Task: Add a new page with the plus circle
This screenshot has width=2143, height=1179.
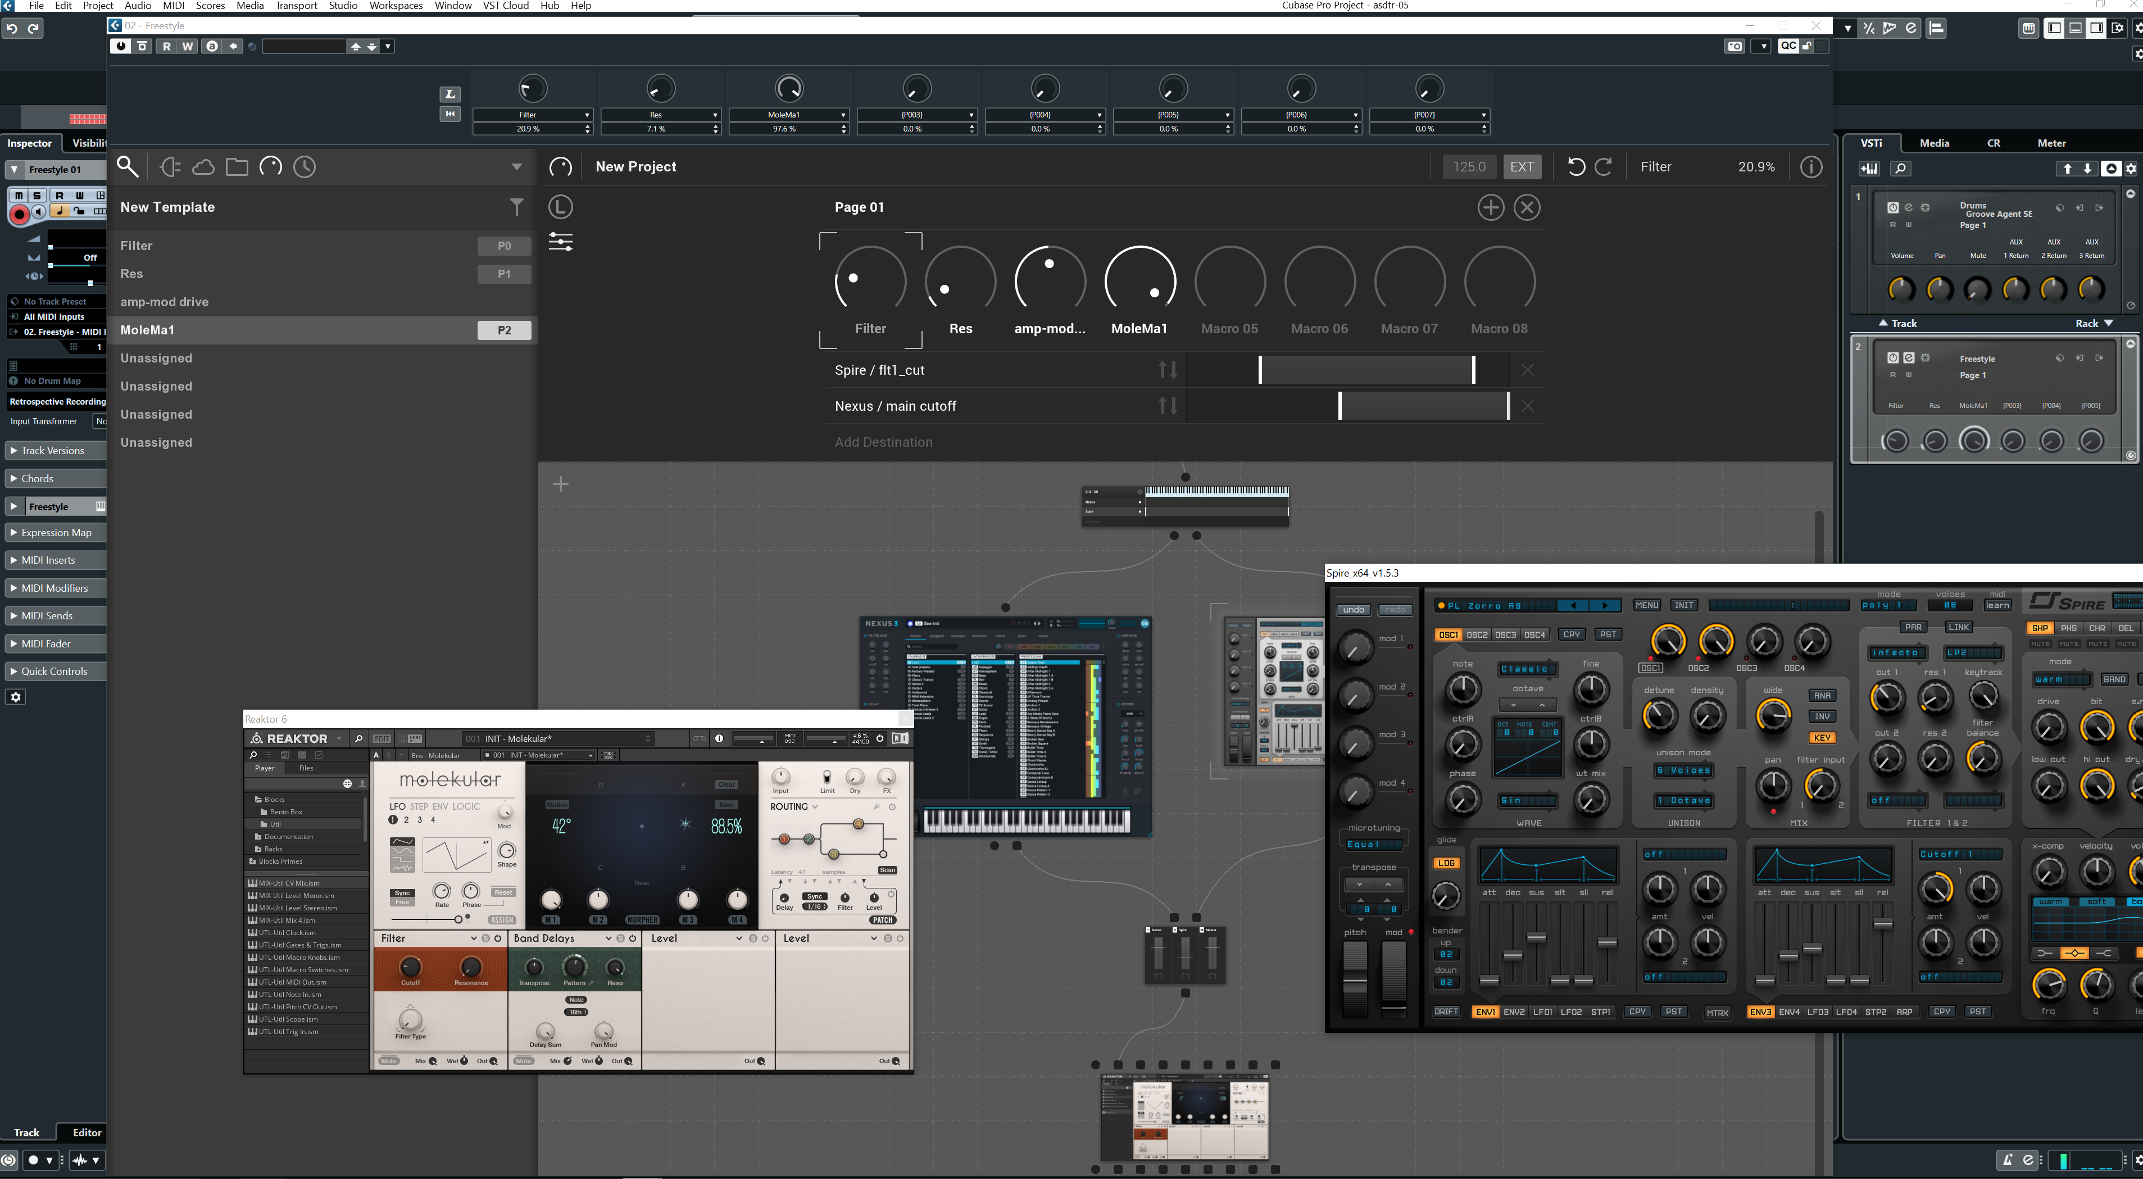Action: tap(1490, 207)
